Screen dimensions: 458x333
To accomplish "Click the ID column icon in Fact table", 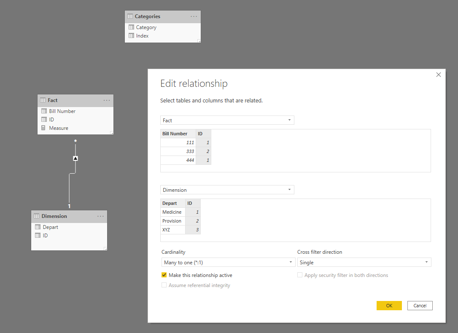I will (44, 119).
